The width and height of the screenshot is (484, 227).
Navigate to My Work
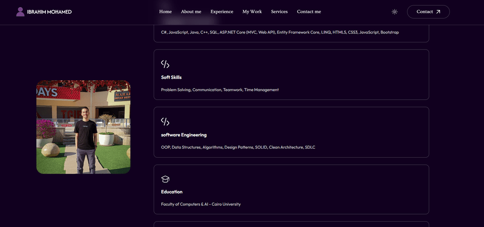pos(252,12)
